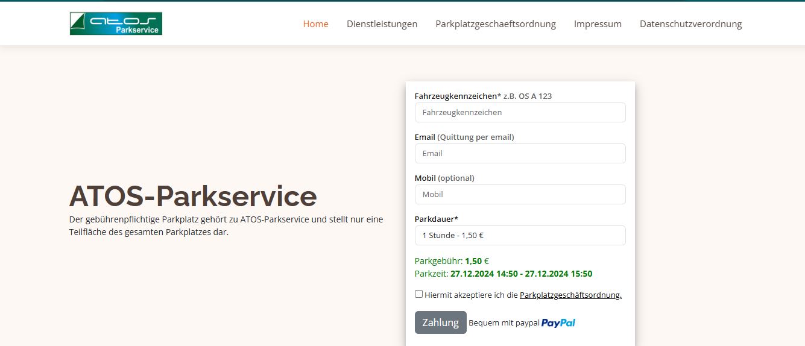Click the "Hiermit akzeptiere ich die" label text
805x346 pixels.
tap(471, 295)
